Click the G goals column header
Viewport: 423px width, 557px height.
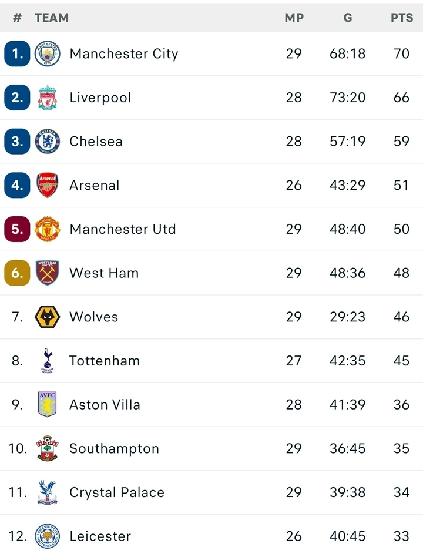tap(348, 18)
